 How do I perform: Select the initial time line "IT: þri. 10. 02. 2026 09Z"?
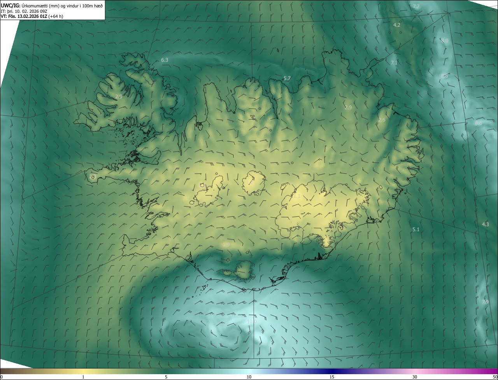(24, 11)
